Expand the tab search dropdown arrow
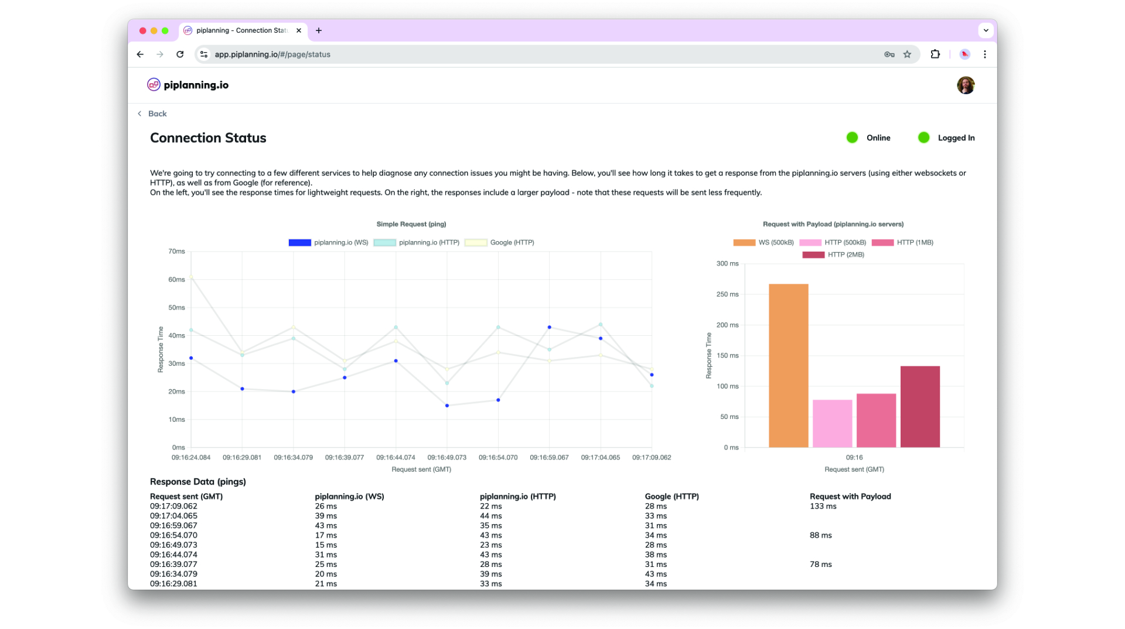The width and height of the screenshot is (1125, 629). click(986, 30)
